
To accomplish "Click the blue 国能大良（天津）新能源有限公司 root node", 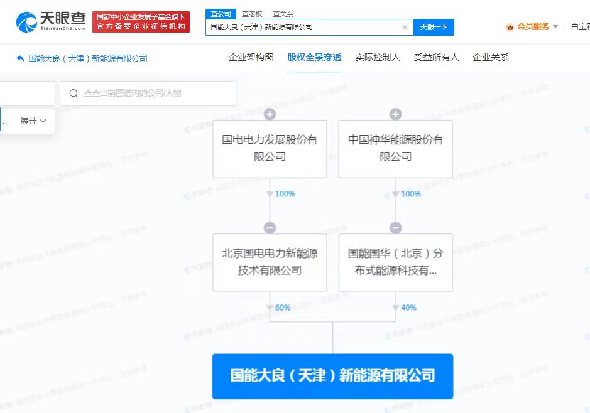I will 332,376.
